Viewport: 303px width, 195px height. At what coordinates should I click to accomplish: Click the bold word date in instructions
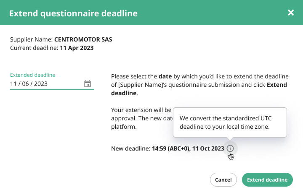pyautogui.click(x=165, y=76)
